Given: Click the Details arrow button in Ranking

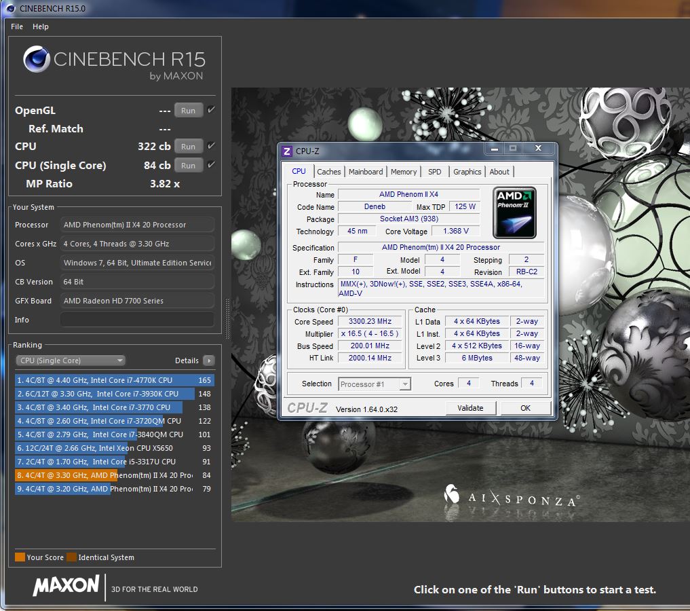Looking at the screenshot, I should pos(209,360).
